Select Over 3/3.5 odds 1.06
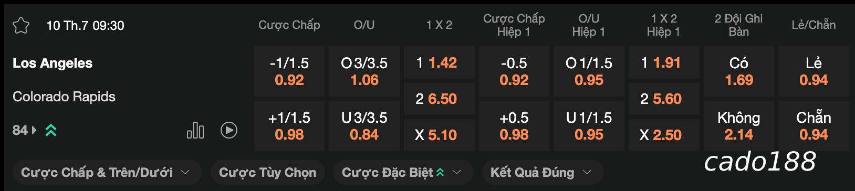The image size is (855, 191). coord(364,71)
